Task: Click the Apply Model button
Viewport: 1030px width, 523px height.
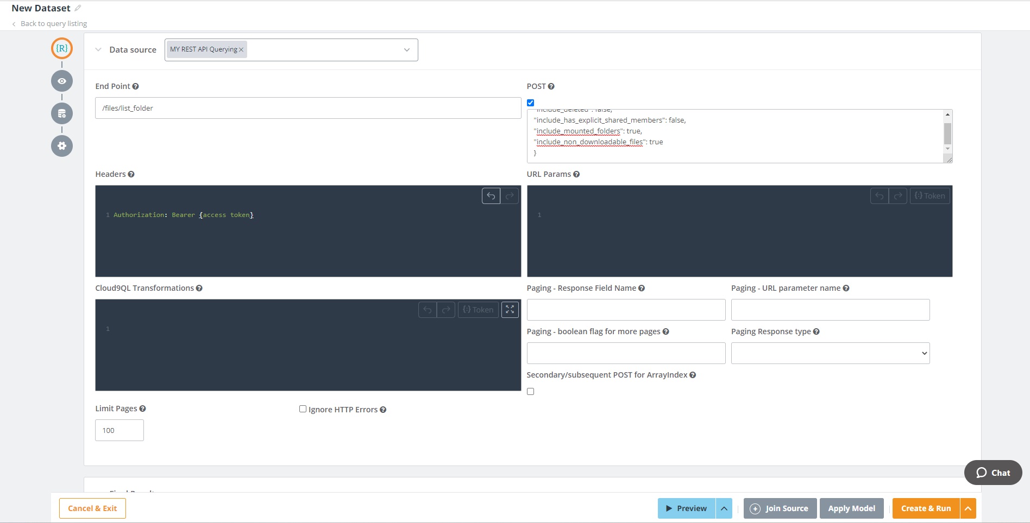Action: click(851, 508)
